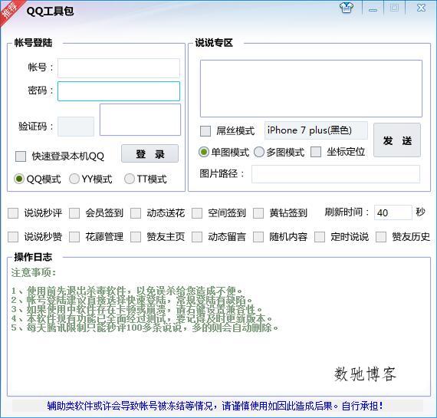Screen dimensions: 437x418
Task: Enable 动态留言 checkbox
Action: pos(197,237)
